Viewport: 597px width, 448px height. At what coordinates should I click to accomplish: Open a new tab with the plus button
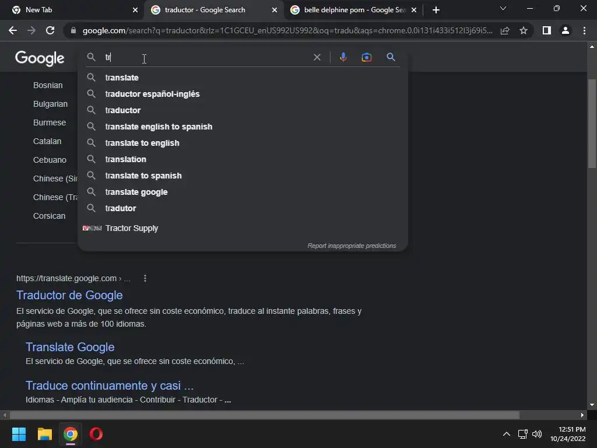pos(436,10)
